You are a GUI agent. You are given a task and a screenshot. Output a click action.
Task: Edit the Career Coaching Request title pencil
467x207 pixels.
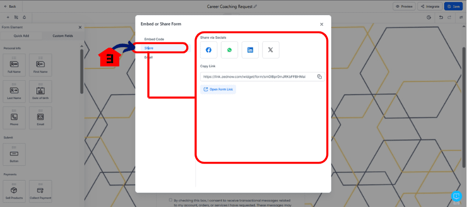[255, 6]
